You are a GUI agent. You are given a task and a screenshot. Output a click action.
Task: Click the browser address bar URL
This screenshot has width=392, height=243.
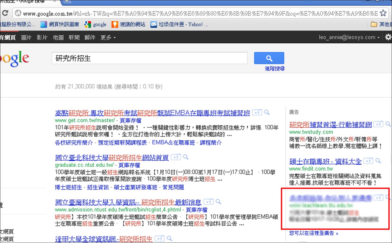(x=200, y=13)
